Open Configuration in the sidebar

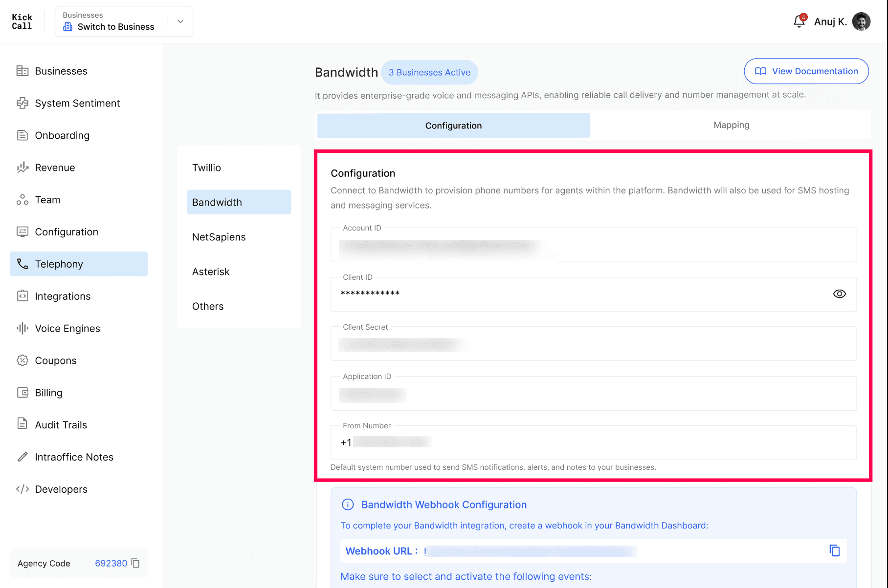click(79, 232)
